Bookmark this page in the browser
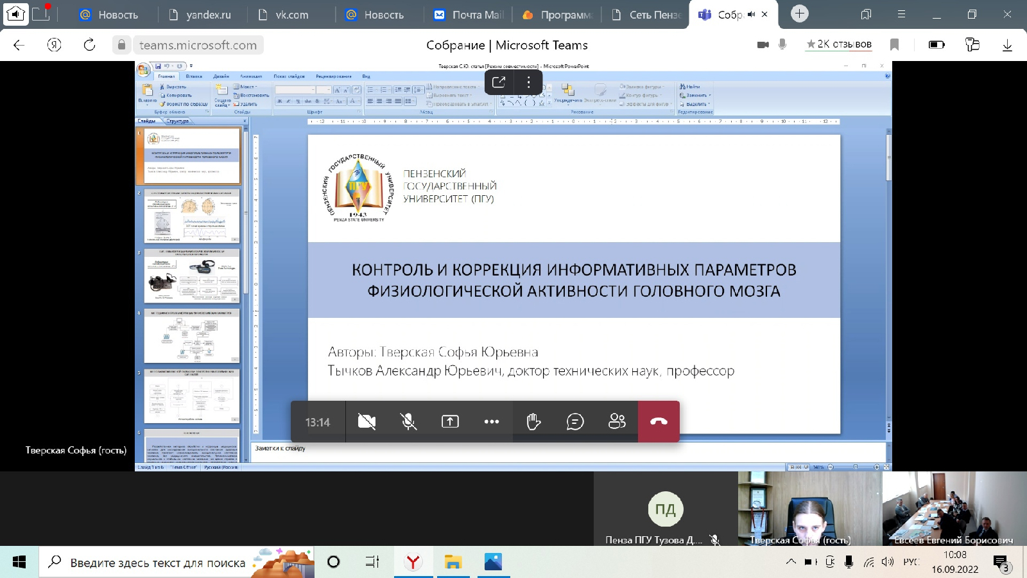The width and height of the screenshot is (1027, 578). 894,44
